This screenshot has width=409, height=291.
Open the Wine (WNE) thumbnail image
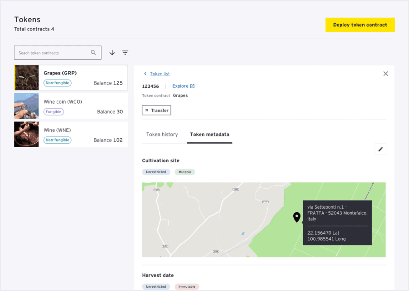26,134
